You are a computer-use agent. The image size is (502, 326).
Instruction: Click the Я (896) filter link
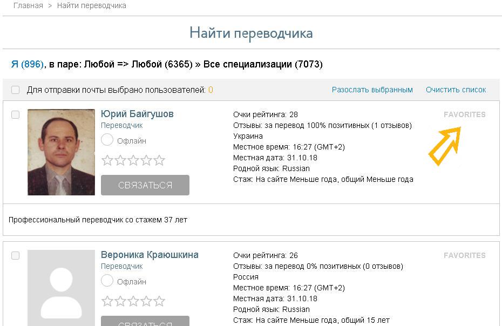tap(27, 64)
